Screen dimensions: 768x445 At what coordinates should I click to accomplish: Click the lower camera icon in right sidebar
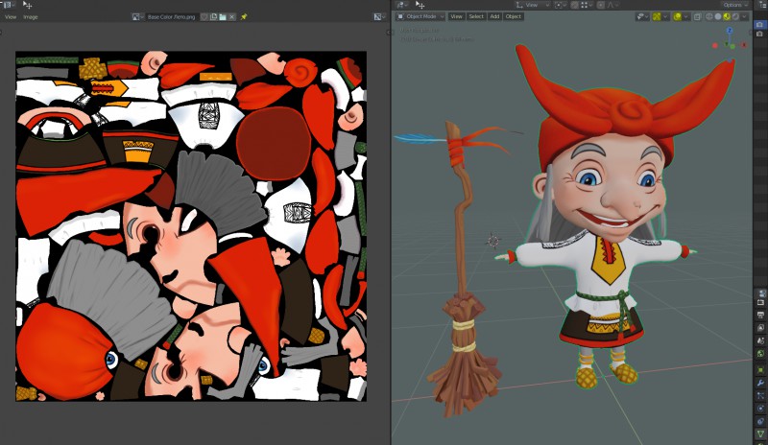pyautogui.click(x=759, y=34)
